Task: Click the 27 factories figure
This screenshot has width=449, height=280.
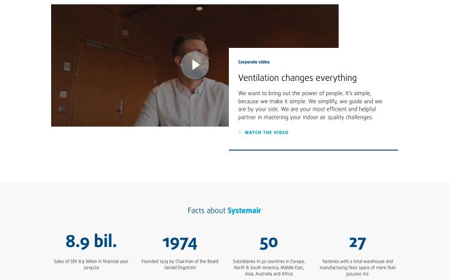Action: pyautogui.click(x=357, y=243)
